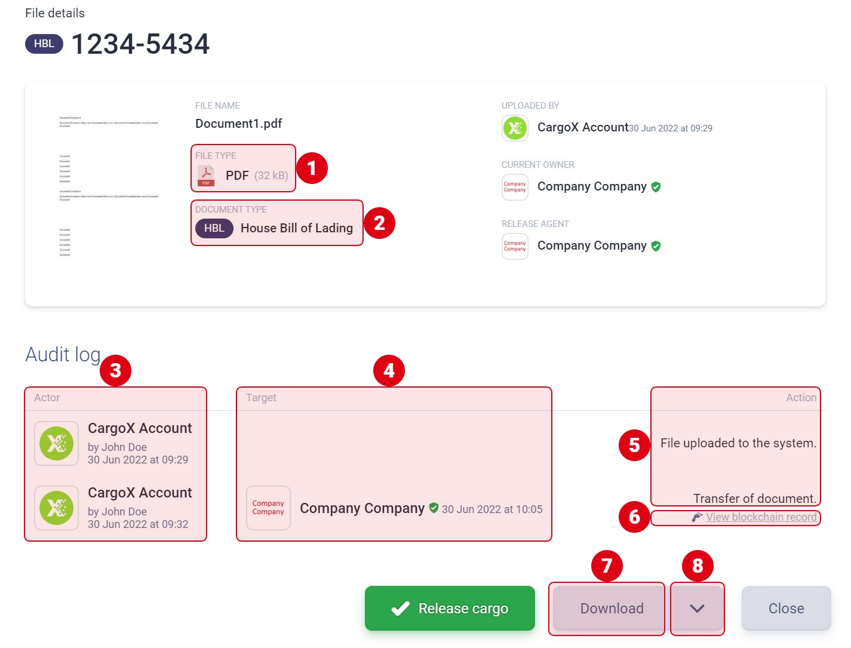Screen dimensions: 851x648
Task: Click the Current Owner company logo
Action: click(x=515, y=187)
